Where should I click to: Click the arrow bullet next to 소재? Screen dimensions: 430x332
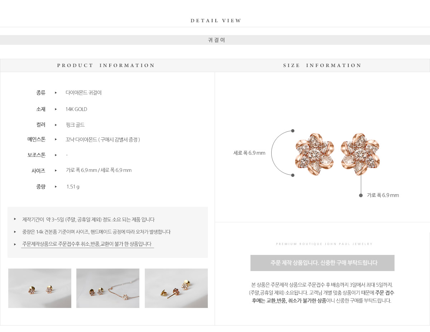click(x=56, y=109)
